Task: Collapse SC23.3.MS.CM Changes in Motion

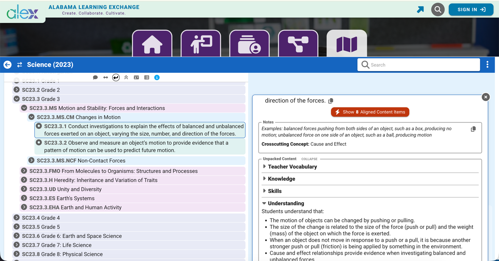Action: tap(31, 117)
